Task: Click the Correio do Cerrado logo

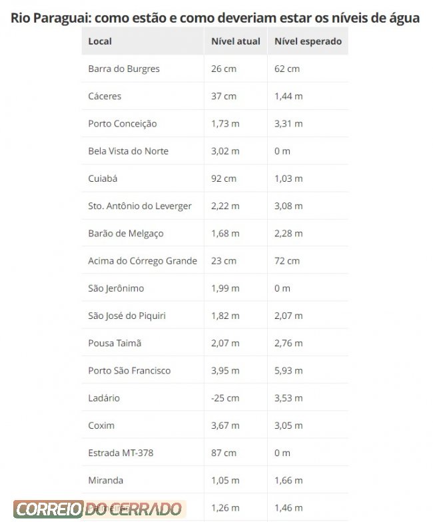Action: point(100,509)
